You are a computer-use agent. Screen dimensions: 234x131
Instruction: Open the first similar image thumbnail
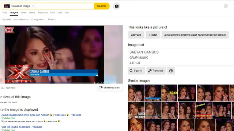coord(136,93)
